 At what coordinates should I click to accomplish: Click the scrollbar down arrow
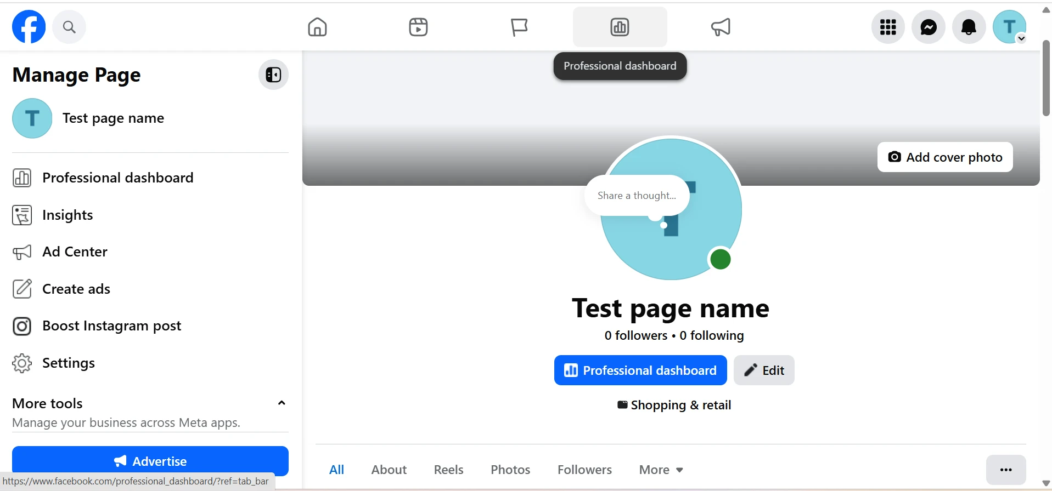click(x=1046, y=483)
